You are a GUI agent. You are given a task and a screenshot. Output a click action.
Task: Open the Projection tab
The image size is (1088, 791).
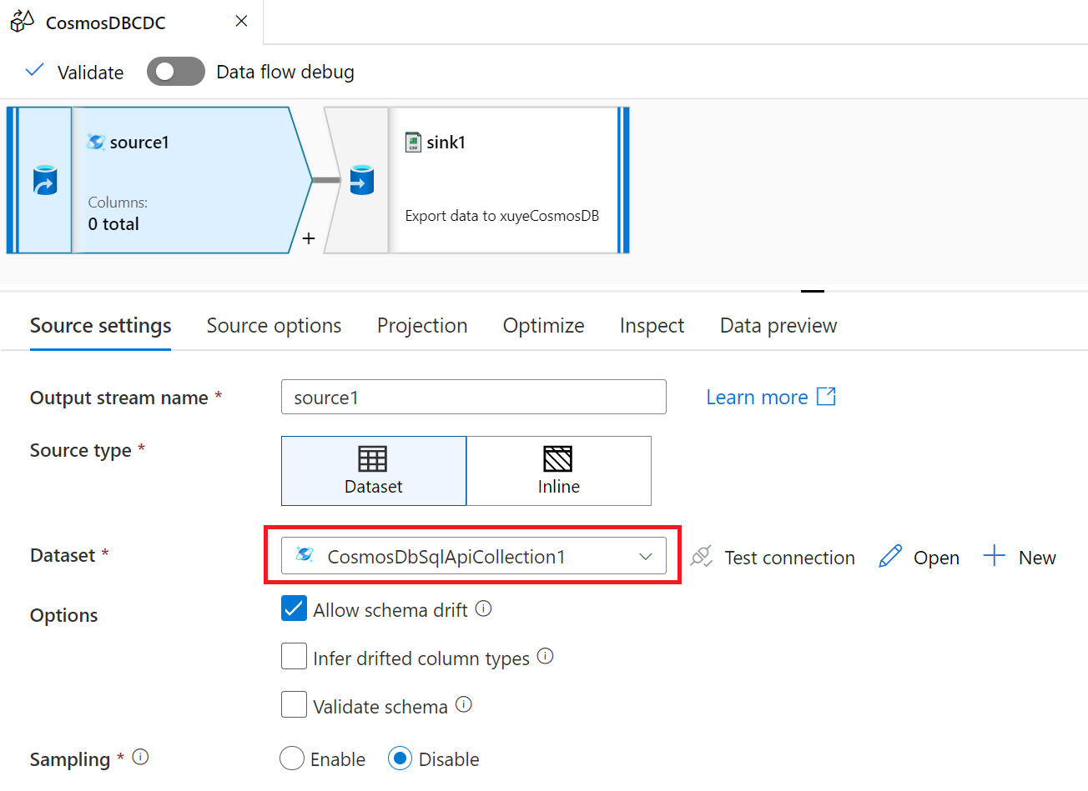point(422,326)
